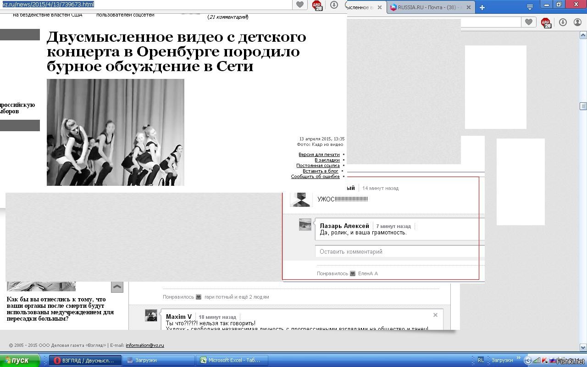Image resolution: width=587 pixels, height=367 pixels.
Task: Click information@vz.ru email link
Action: pos(145,345)
